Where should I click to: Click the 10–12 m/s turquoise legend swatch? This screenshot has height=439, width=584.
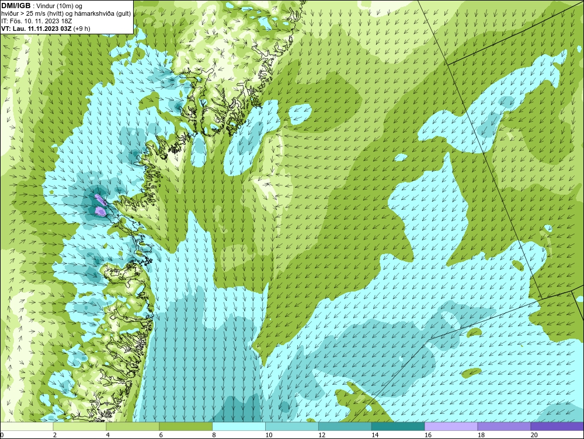tap(292, 426)
